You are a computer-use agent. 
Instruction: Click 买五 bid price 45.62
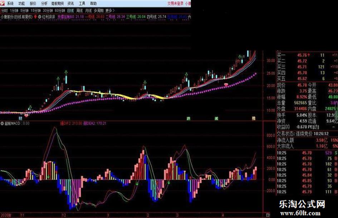point(302,78)
